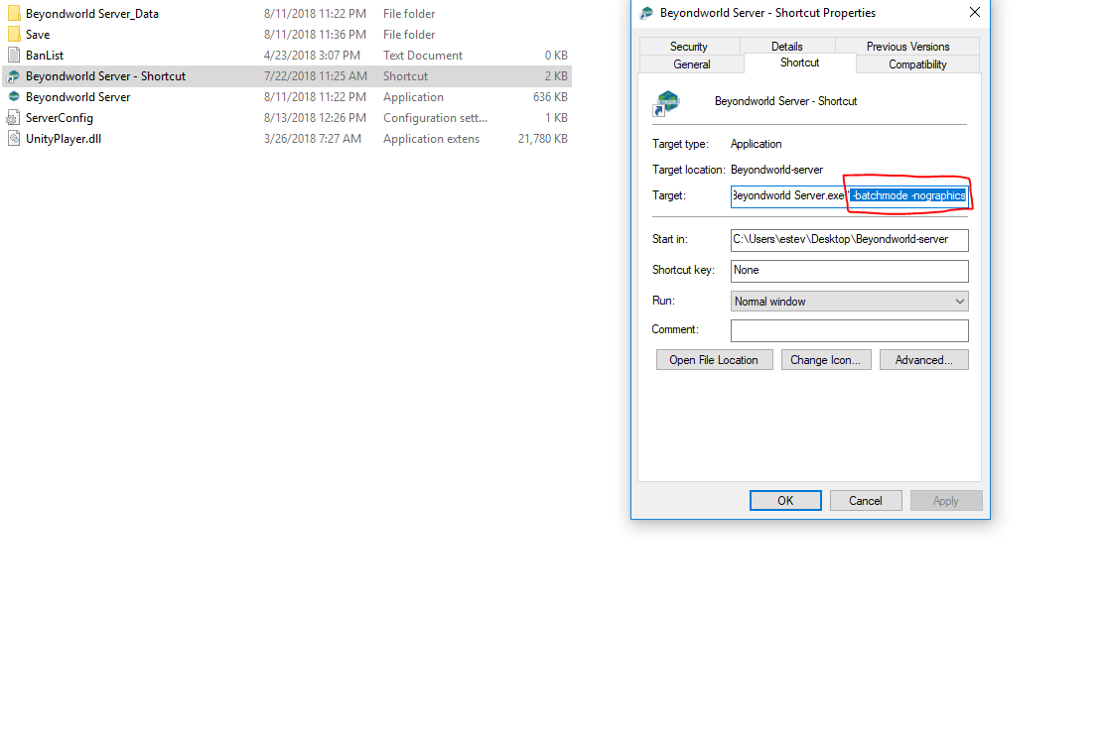This screenshot has width=1105, height=742.
Task: Click the Text Document type cell
Action: pyautogui.click(x=423, y=55)
